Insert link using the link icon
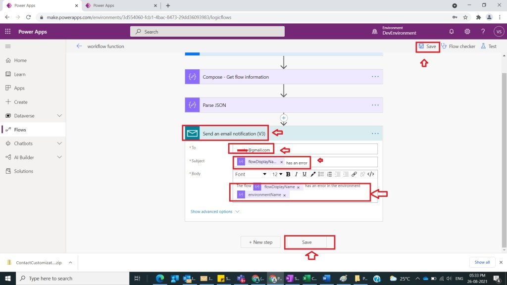Screen dimensions: 507x285 click(354, 174)
